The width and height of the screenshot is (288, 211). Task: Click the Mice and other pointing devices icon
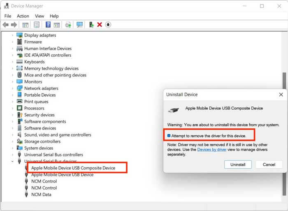pos(19,75)
